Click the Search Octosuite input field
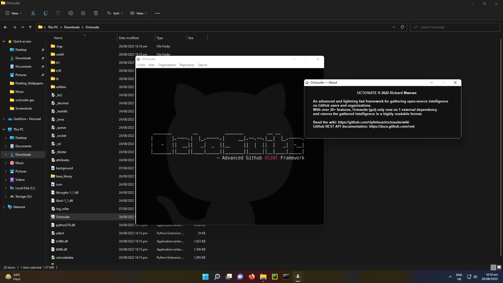This screenshot has width=503, height=283. coord(455,27)
